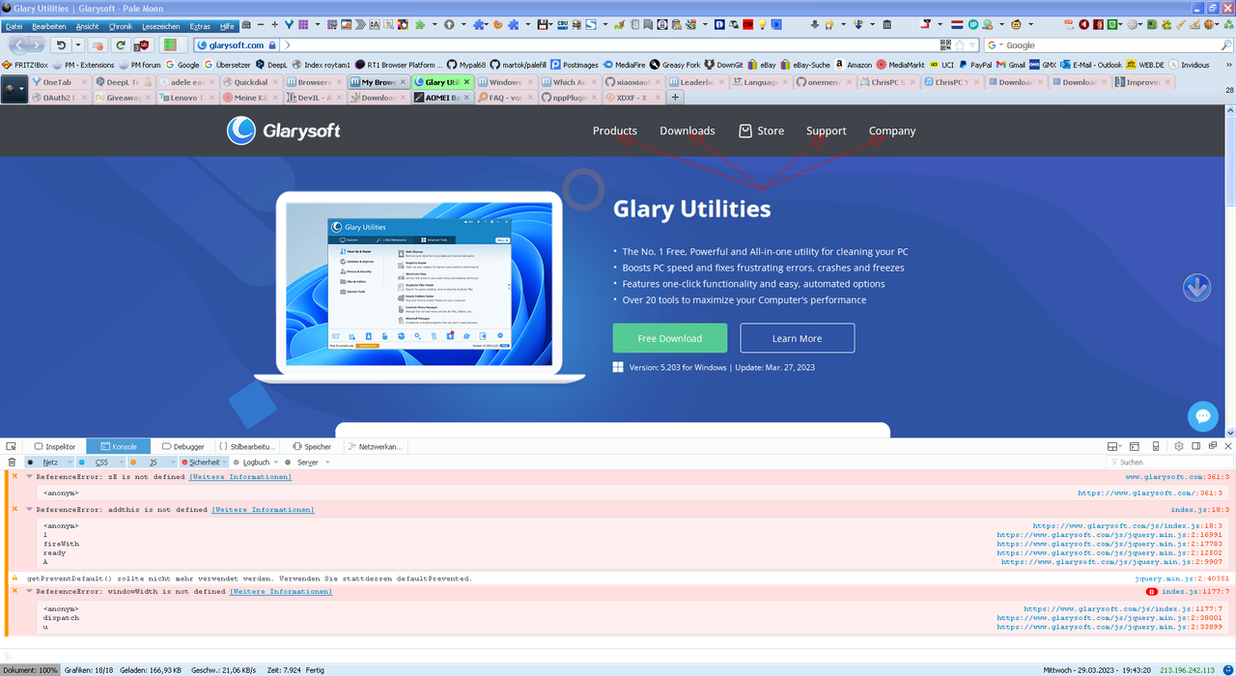
Task: Open the Greasy Fork bookmark
Action: tap(674, 65)
